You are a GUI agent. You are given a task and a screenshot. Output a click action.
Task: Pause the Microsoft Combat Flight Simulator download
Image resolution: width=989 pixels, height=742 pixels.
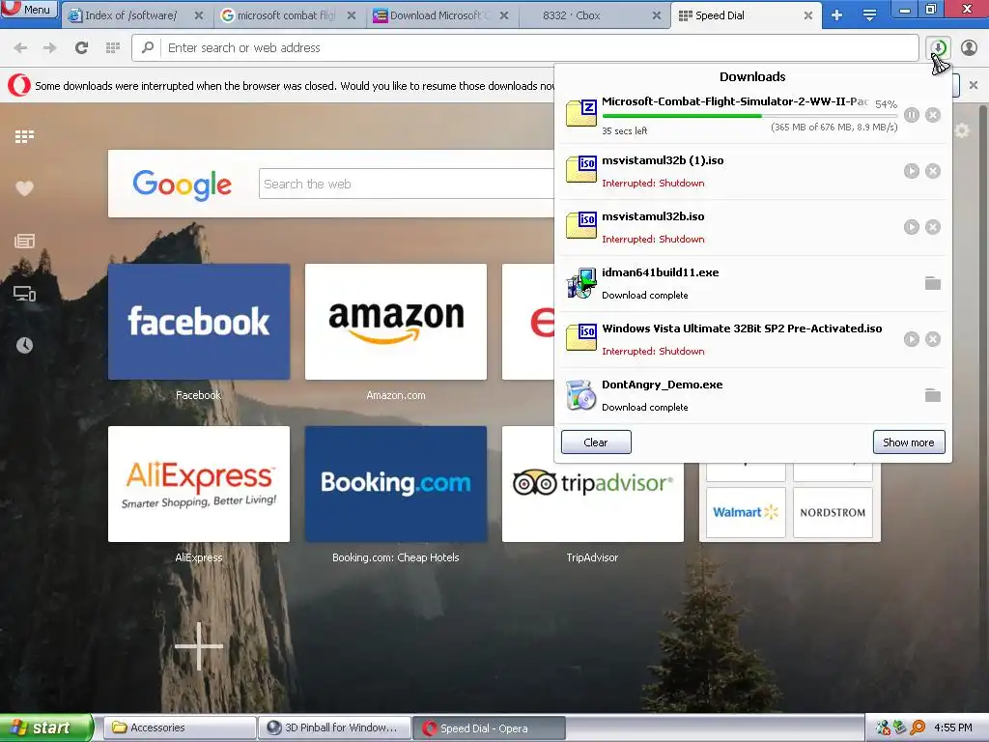pos(912,115)
